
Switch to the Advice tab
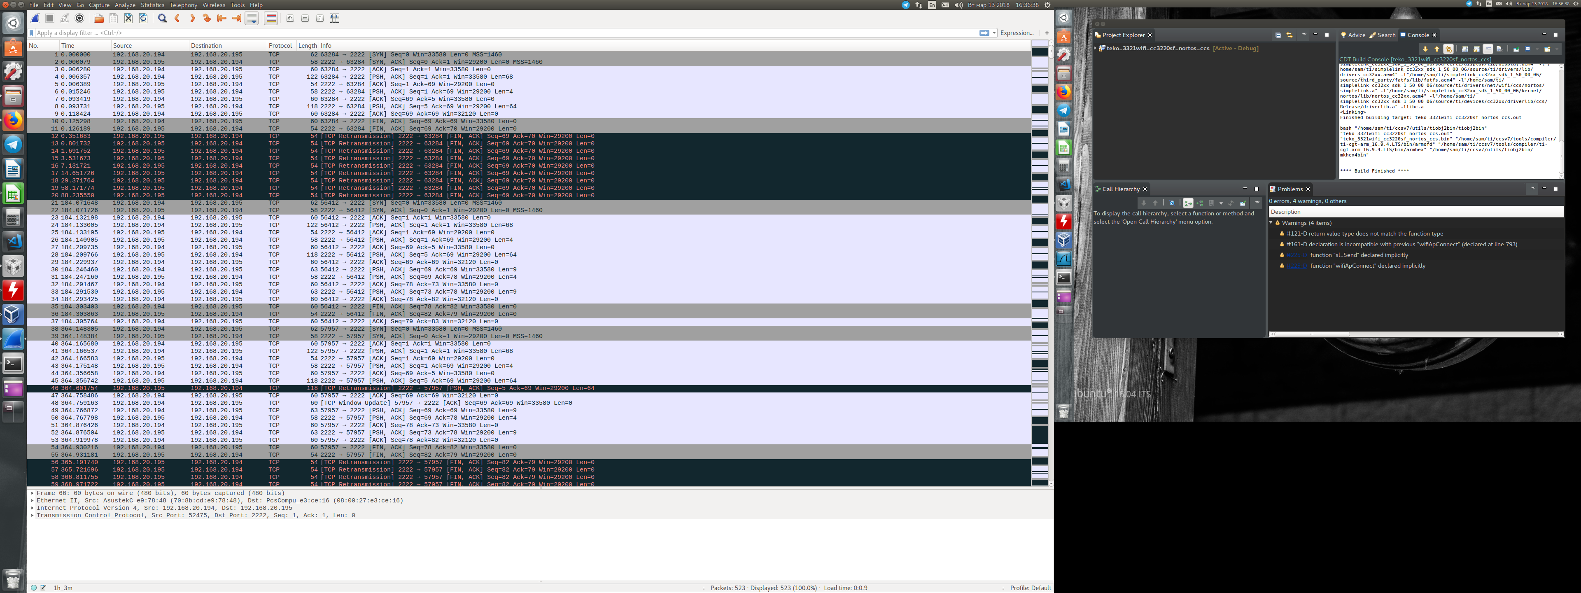1353,35
